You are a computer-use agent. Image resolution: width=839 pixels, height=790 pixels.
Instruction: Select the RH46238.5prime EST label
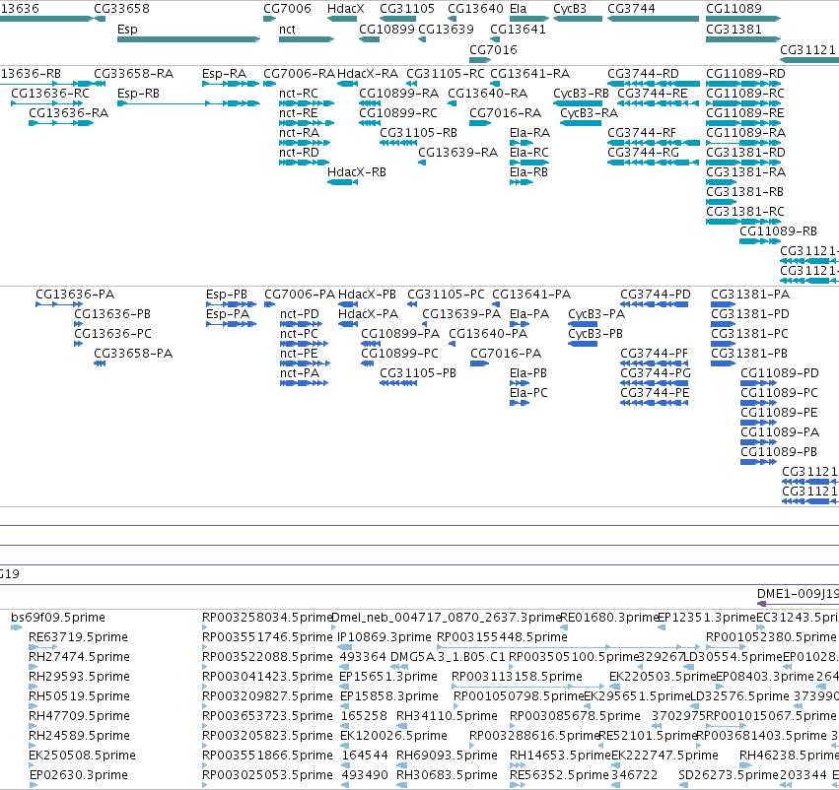[790, 756]
